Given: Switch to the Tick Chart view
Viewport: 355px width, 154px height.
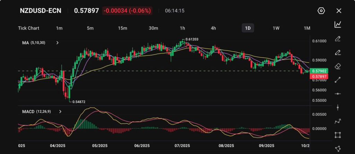Looking at the screenshot, I should (28, 28).
